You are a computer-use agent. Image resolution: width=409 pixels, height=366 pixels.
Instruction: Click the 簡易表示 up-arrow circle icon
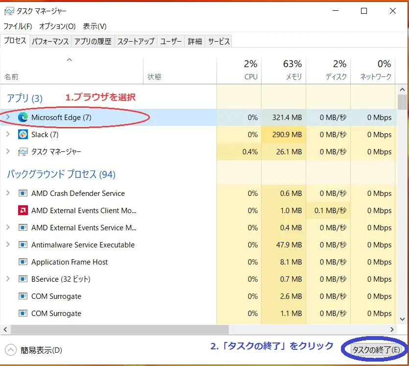pos(11,350)
